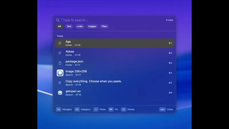Select the package.json clip title
The width and height of the screenshot is (229, 129).
pyautogui.click(x=74, y=62)
